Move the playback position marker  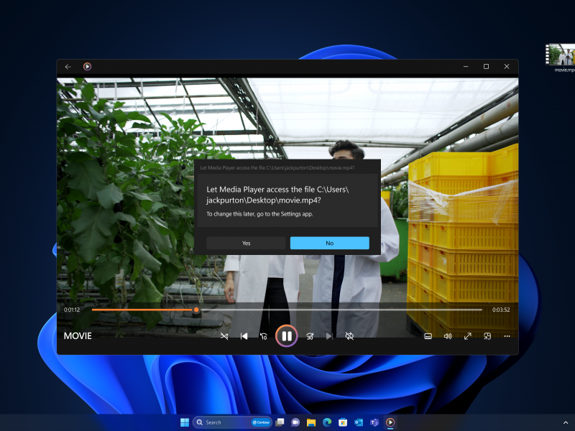pos(196,310)
